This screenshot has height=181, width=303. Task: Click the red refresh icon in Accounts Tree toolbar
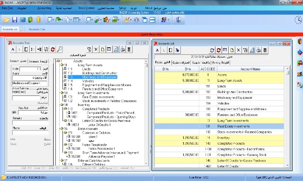pos(53,50)
